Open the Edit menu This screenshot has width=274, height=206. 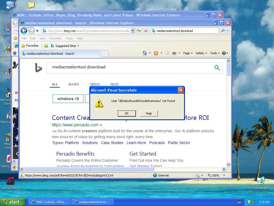pyautogui.click(x=32, y=38)
